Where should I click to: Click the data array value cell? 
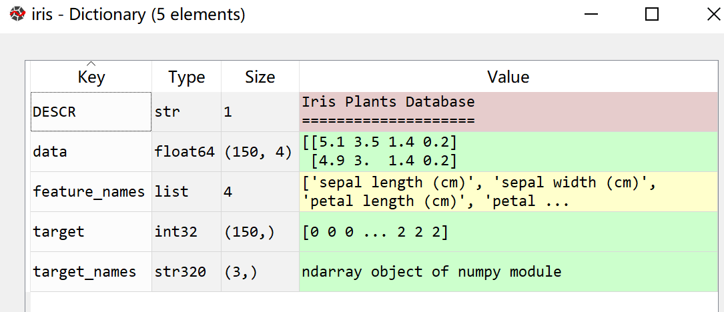pos(508,152)
